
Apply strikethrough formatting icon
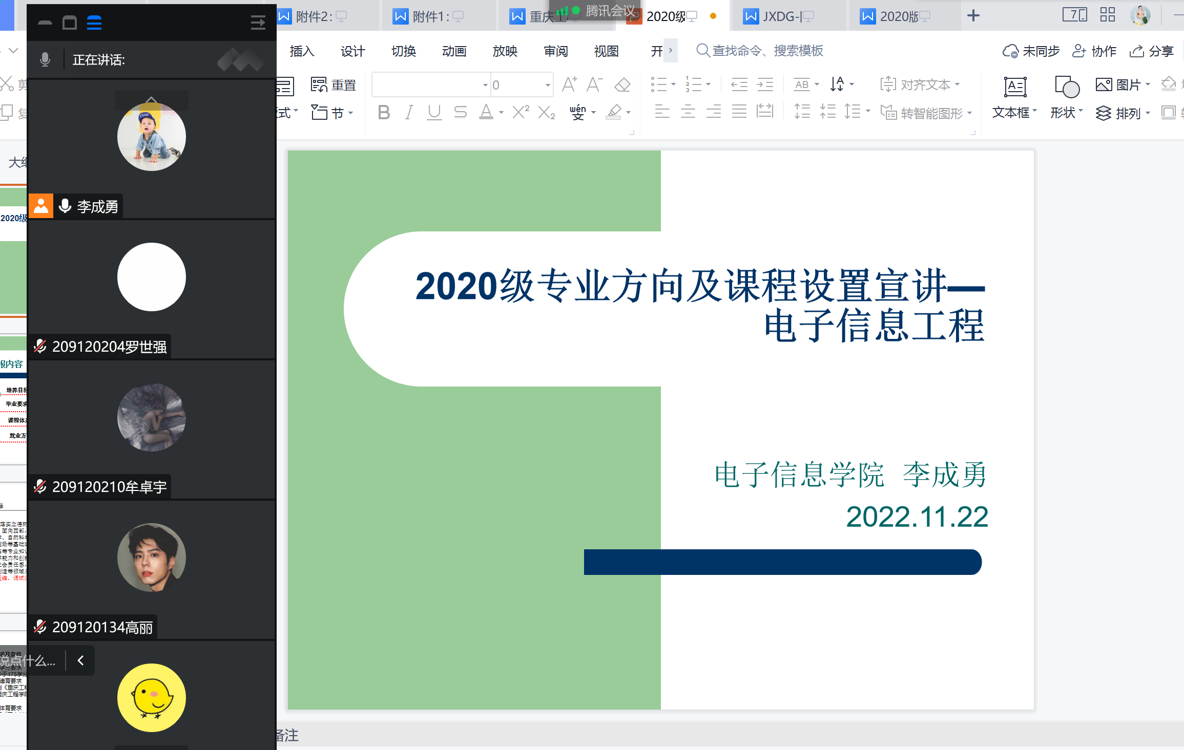(460, 112)
